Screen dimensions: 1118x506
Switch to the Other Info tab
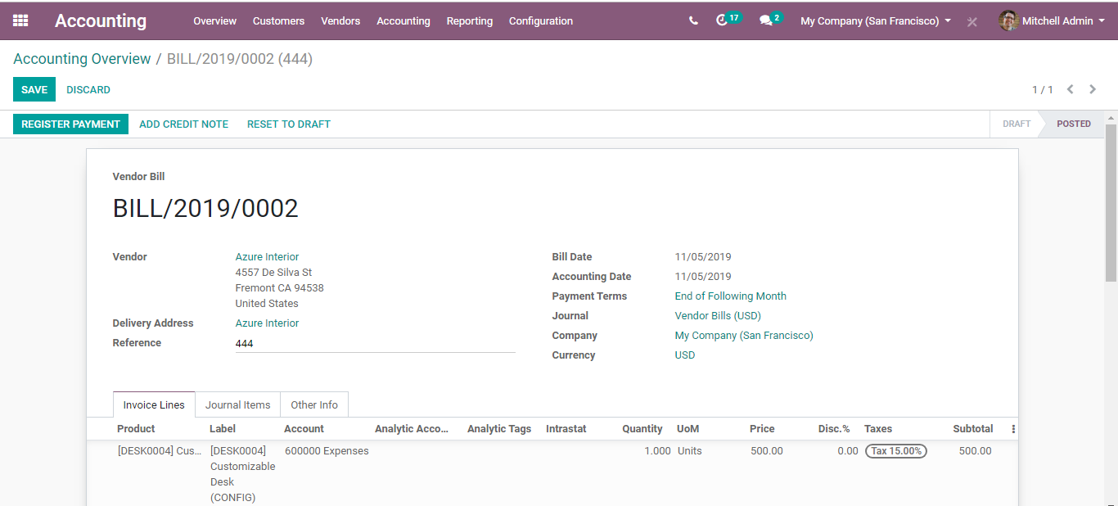314,404
